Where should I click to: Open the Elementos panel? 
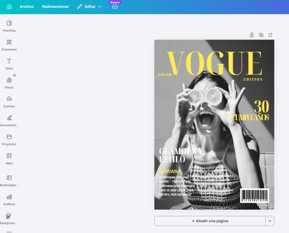pos(9,45)
